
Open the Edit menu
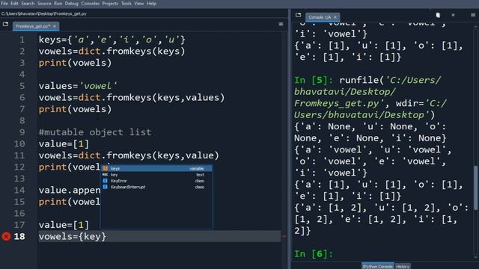[14, 3]
